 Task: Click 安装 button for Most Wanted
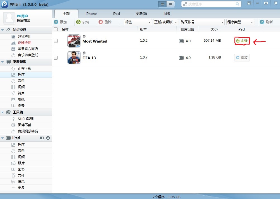tap(242, 41)
